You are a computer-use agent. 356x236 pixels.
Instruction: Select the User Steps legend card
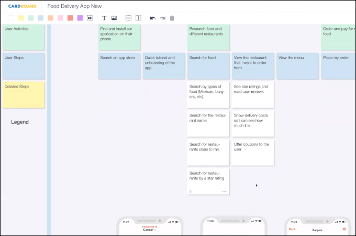coord(24,66)
